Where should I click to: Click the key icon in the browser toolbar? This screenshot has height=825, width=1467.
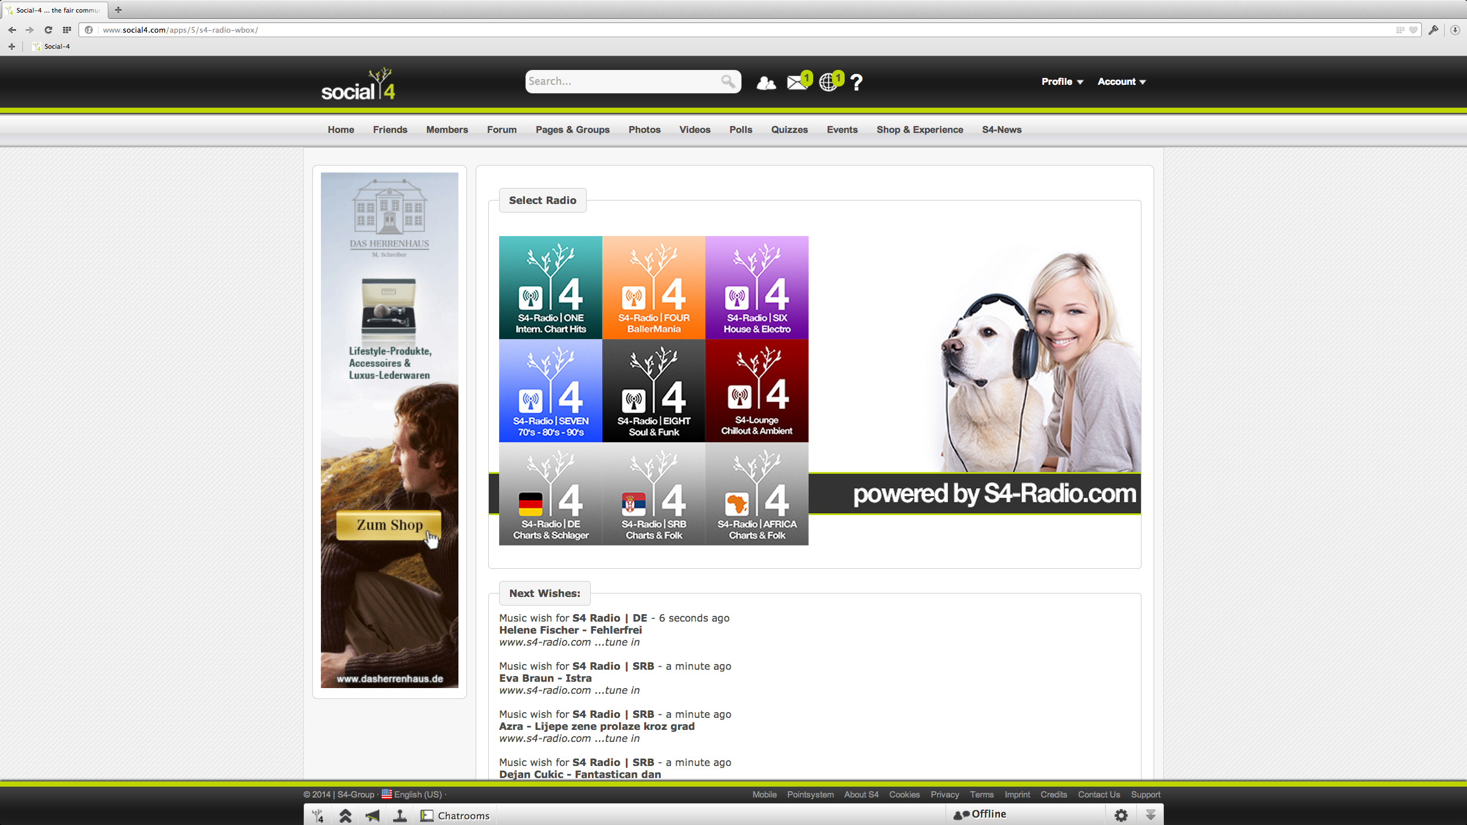[x=1433, y=30]
